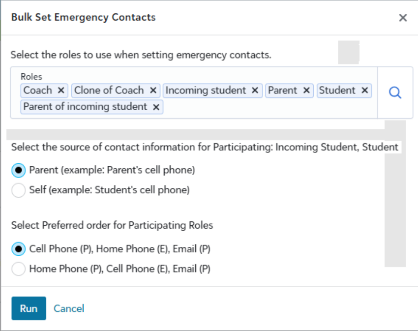Screen dimensions: 418x331
Task: Remove the Incoming student role chip
Action: [255, 90]
